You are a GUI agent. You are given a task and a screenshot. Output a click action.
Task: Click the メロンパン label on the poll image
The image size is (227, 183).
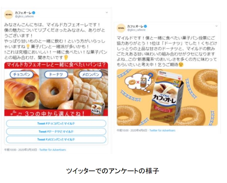coord(90,75)
